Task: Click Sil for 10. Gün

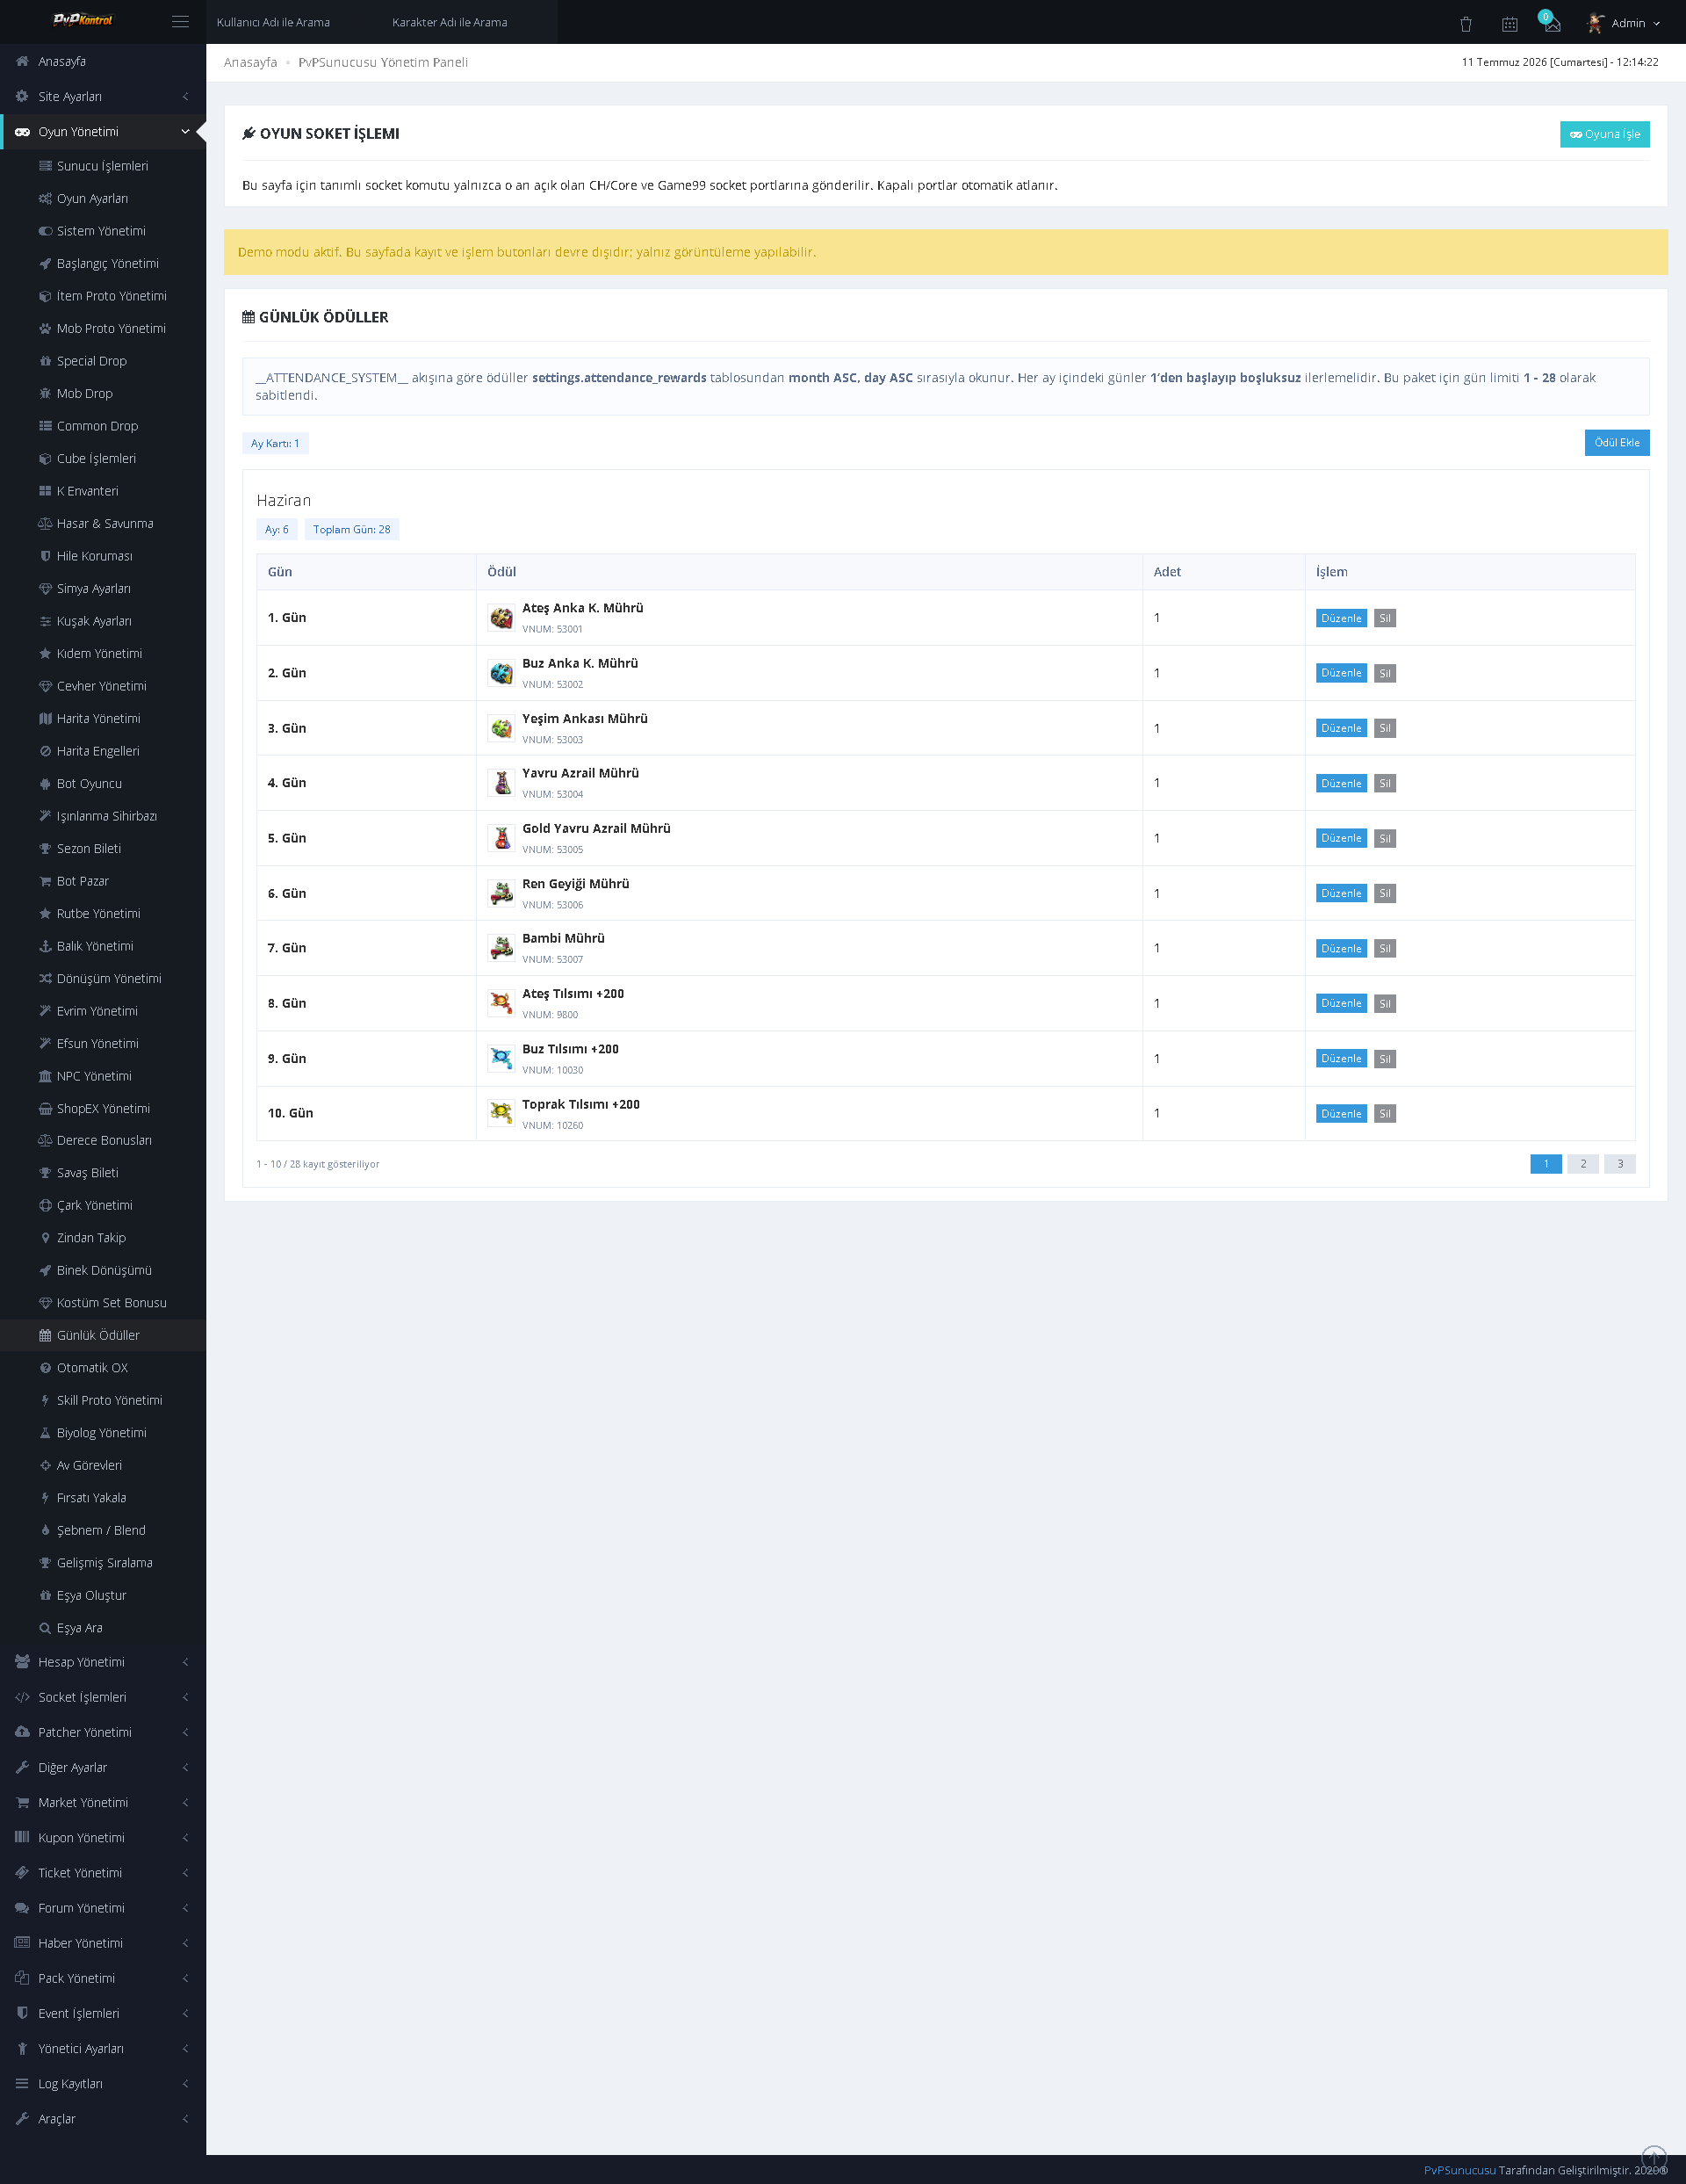Action: [x=1384, y=1113]
